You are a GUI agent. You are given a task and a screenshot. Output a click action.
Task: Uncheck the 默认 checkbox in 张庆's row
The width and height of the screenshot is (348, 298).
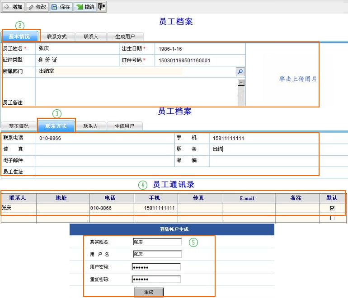(x=332, y=208)
